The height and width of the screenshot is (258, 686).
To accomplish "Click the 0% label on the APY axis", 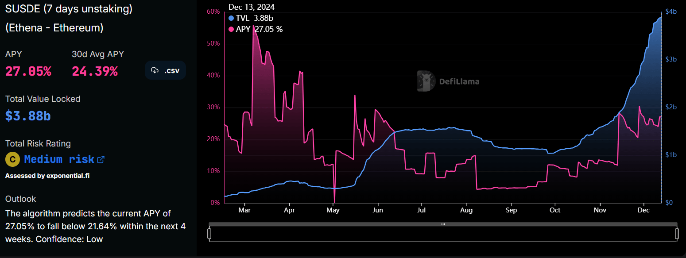I will (215, 203).
